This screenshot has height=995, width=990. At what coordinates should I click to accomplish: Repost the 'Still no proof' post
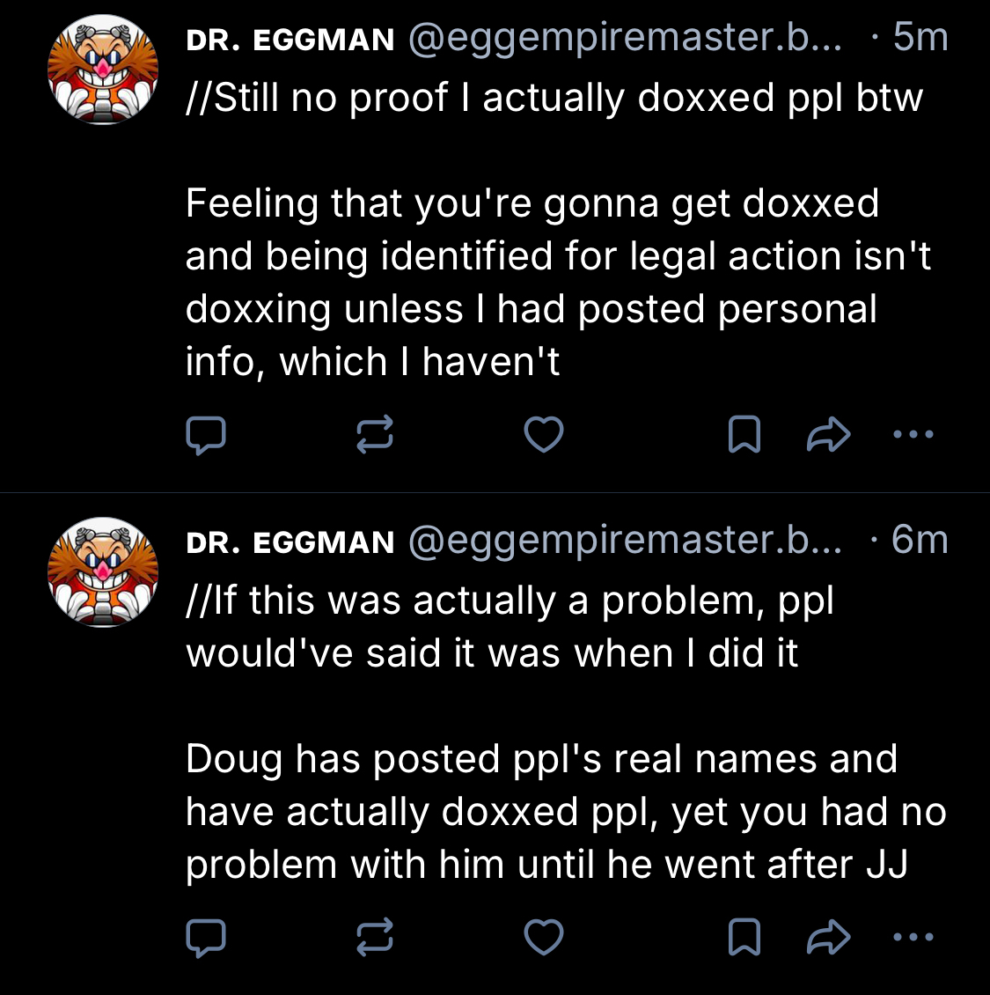click(374, 435)
